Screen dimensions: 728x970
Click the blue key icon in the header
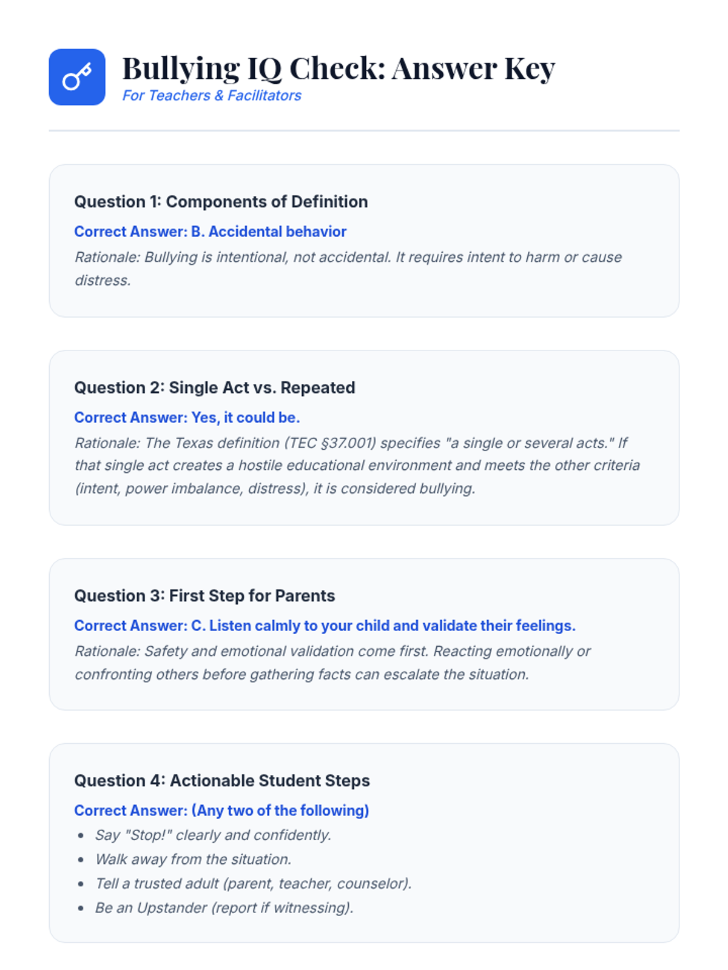pos(77,77)
